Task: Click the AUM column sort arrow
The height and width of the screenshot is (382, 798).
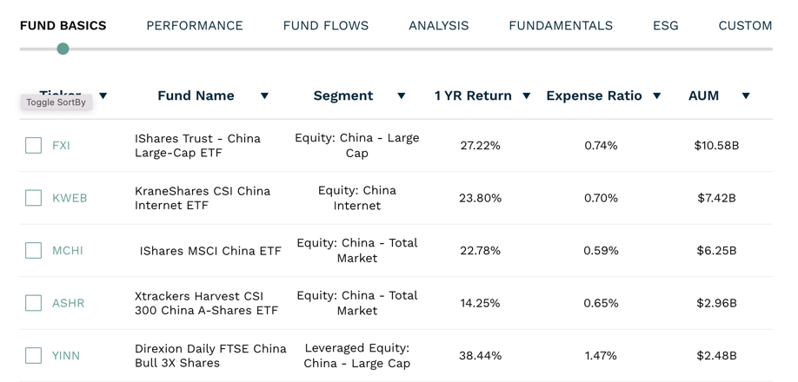Action: [745, 95]
